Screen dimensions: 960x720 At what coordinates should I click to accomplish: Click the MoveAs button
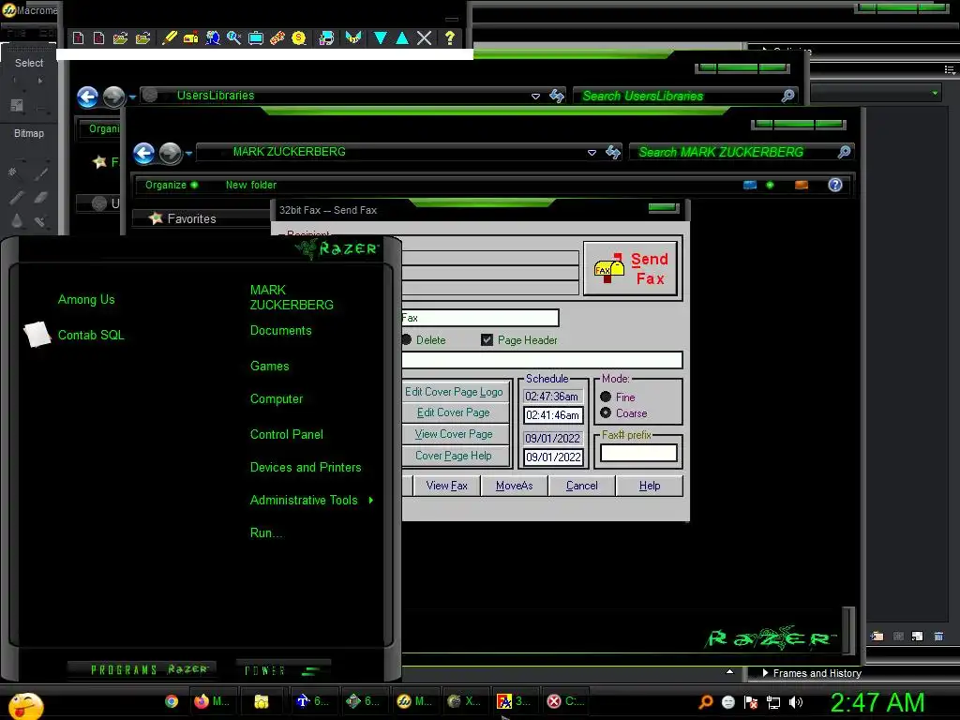pyautogui.click(x=515, y=486)
